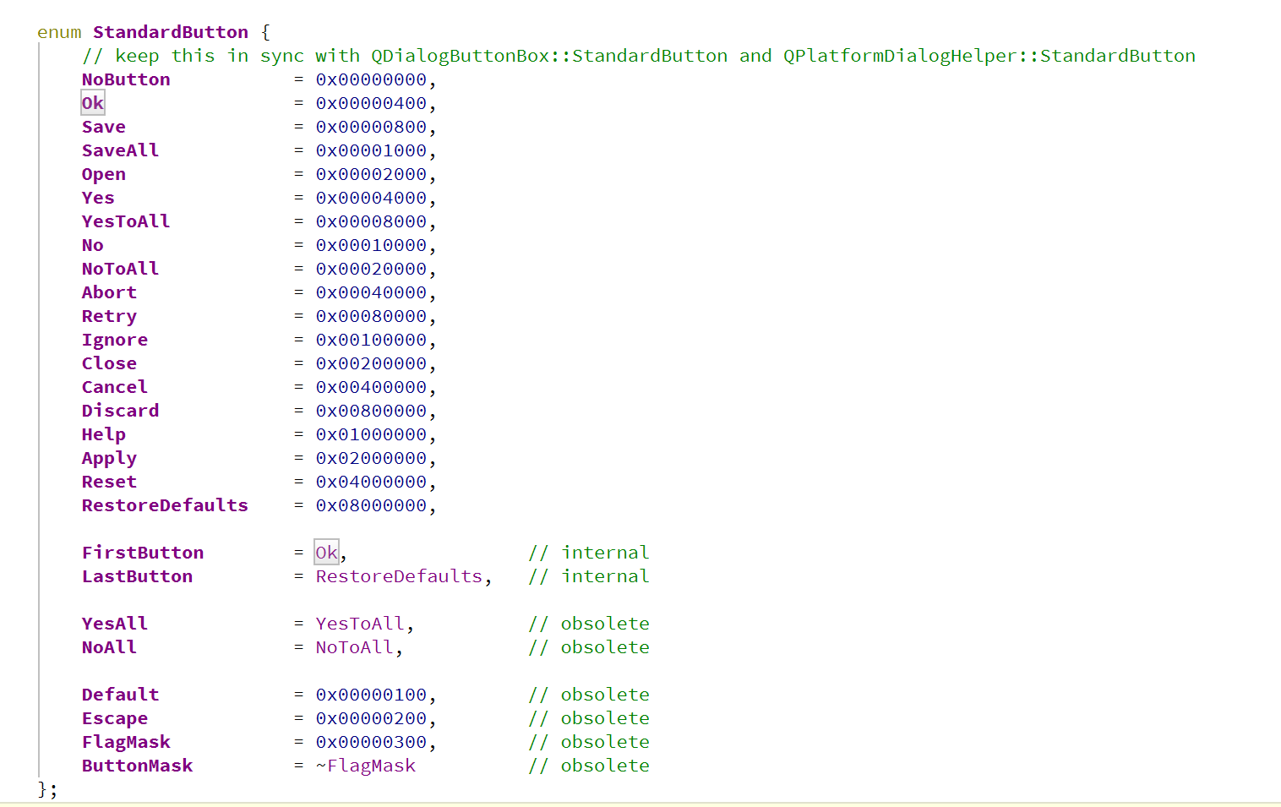
Task: Click the value 0x08000000
Action: tap(372, 505)
